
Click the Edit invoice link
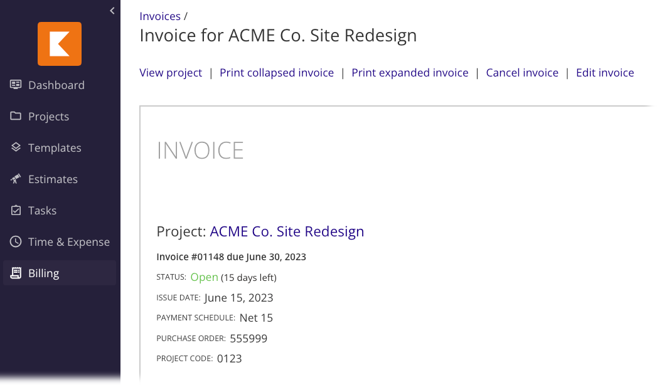tap(605, 73)
